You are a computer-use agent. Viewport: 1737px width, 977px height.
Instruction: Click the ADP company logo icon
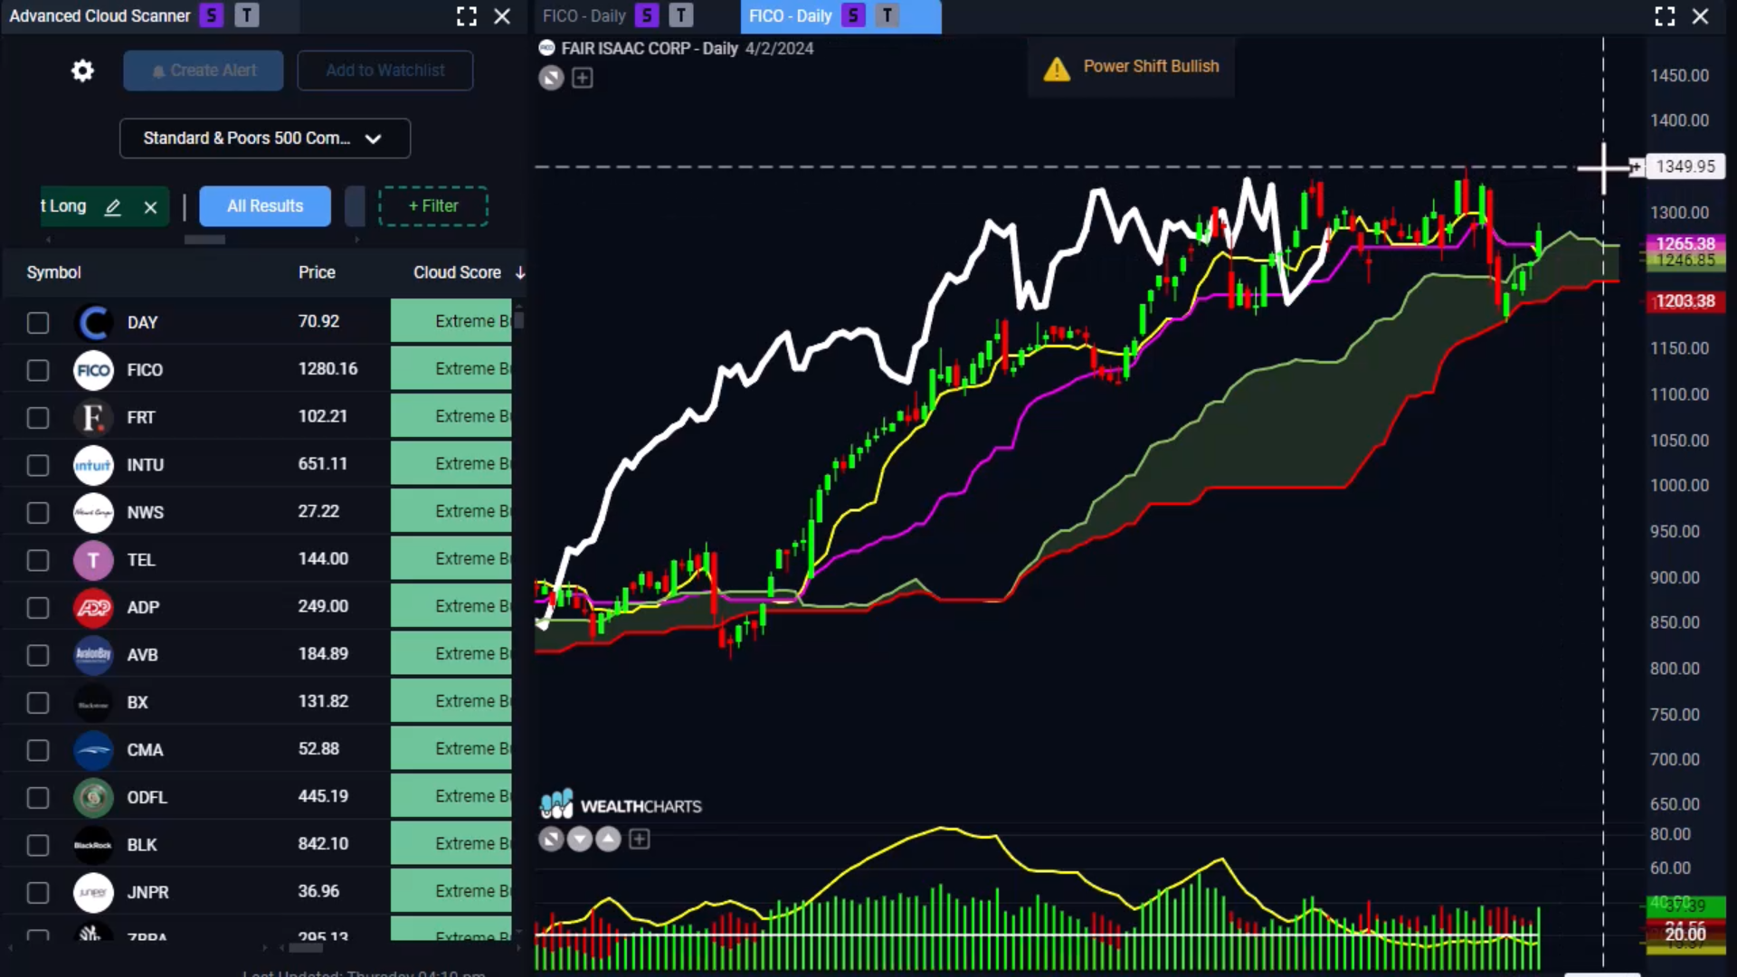[93, 608]
